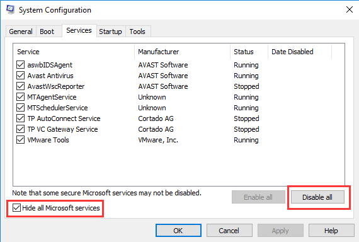
Task: Click Running status of aswbIDSAgent
Action: (246, 66)
